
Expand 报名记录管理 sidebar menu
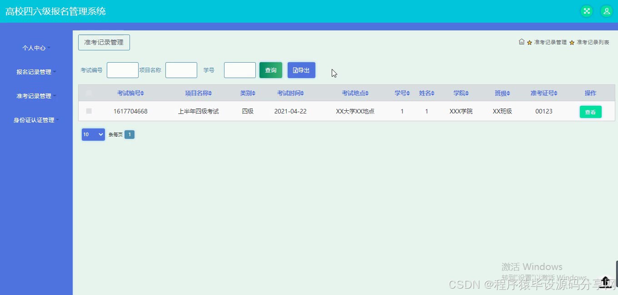[36, 72]
